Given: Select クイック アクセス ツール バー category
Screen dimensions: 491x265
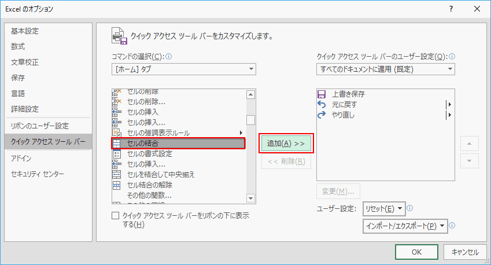Looking at the screenshot, I should pyautogui.click(x=48, y=142).
